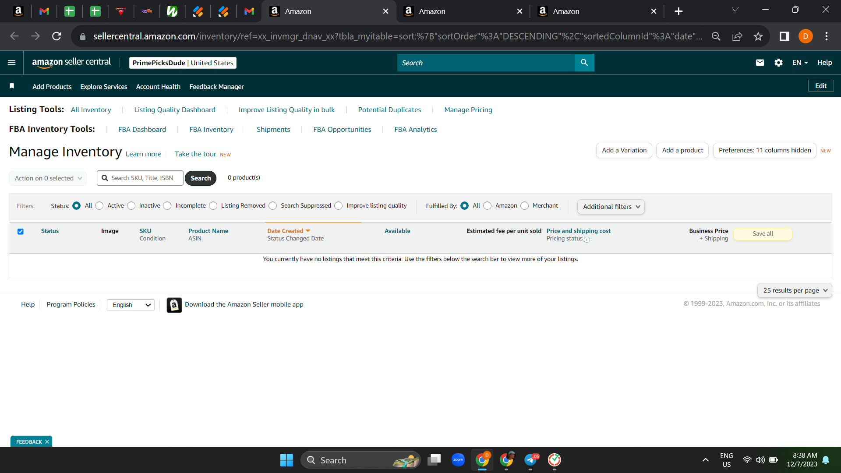Open the hamburger navigation menu
This screenshot has width=841, height=473.
coord(12,63)
